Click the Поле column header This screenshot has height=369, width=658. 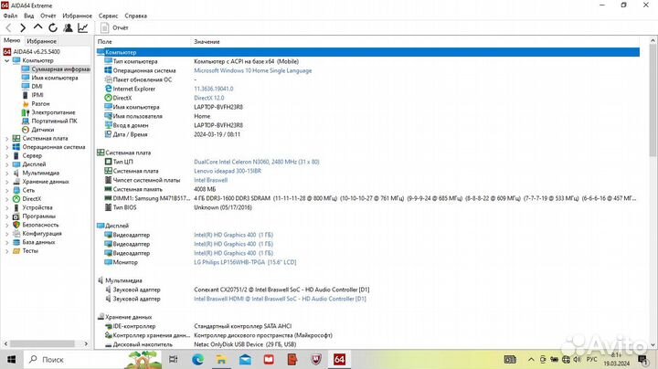104,41
